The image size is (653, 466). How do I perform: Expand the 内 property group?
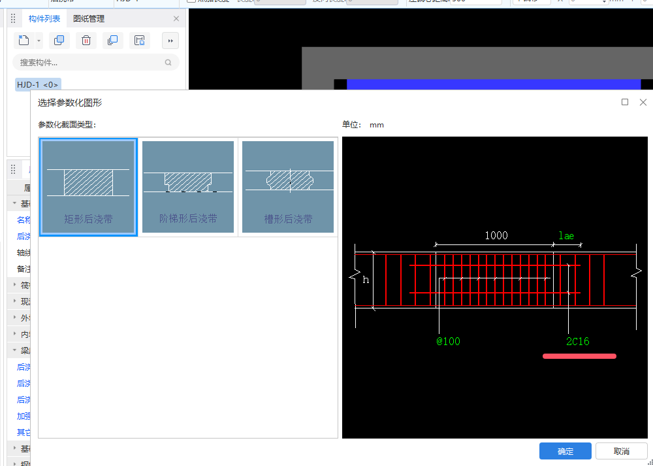pos(14,334)
